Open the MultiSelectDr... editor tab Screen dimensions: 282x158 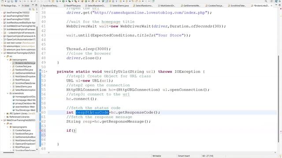coord(167,6)
